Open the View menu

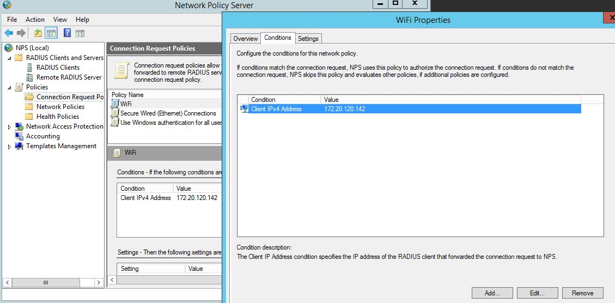click(60, 20)
